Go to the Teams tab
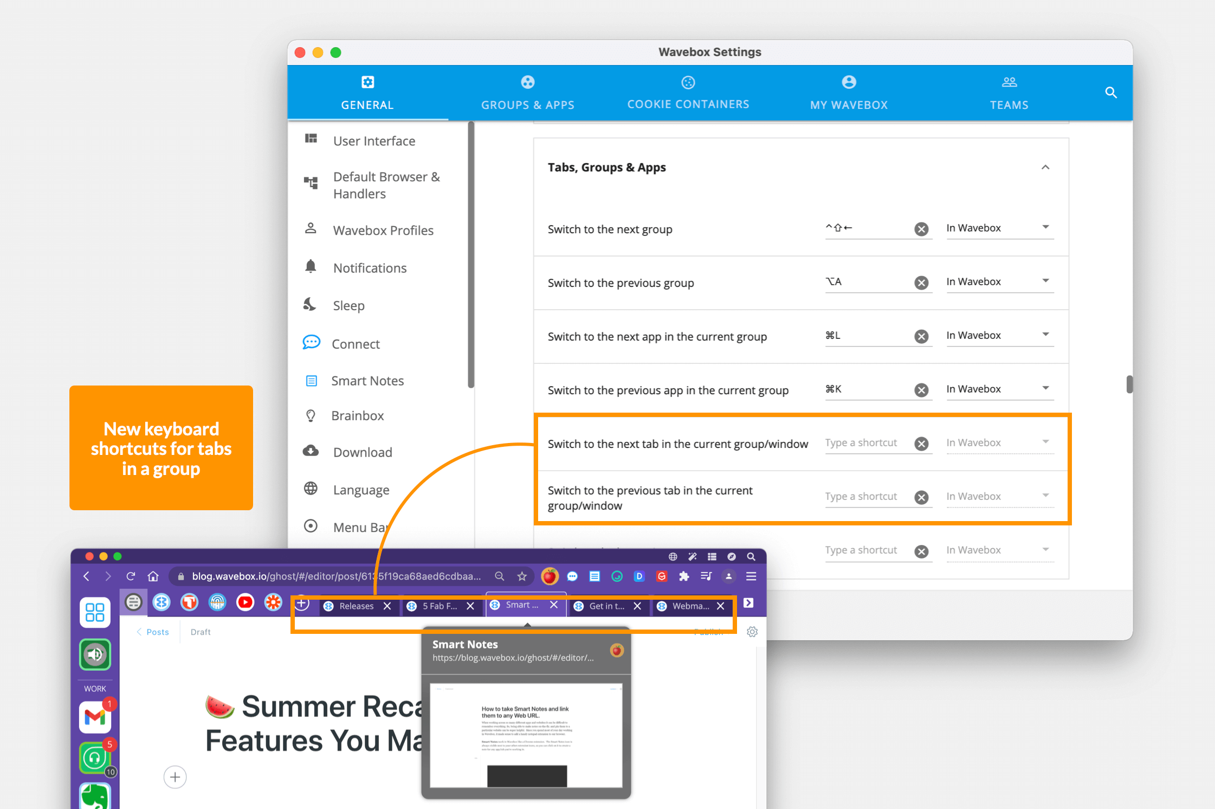1215x809 pixels. (x=1009, y=93)
